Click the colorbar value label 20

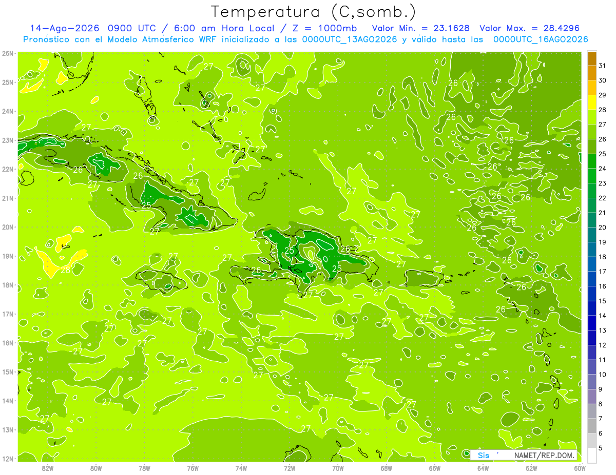tap(603, 228)
